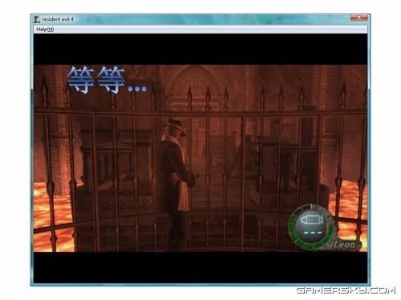The image size is (401, 300).
Task: Close the resident evil 4 window
Action: coord(359,18)
